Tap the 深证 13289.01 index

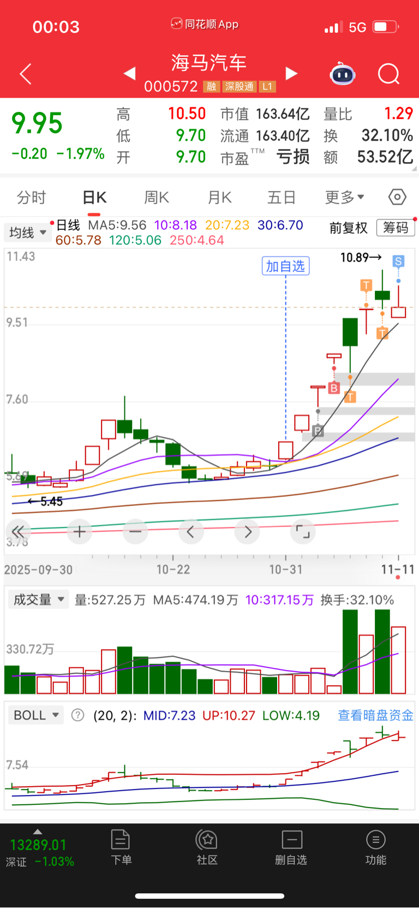click(x=39, y=853)
